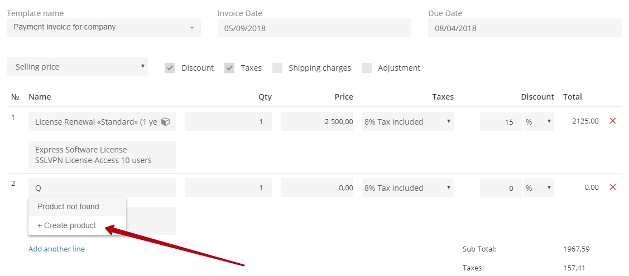Click the product name field containing Q
Image resolution: width=629 pixels, height=276 pixels.
102,188
